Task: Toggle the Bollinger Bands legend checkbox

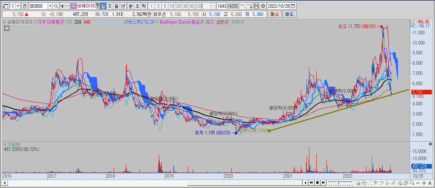Action: (x=157, y=22)
